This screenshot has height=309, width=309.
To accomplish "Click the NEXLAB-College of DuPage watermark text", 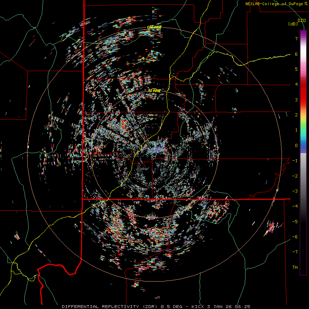I will coord(276,4).
